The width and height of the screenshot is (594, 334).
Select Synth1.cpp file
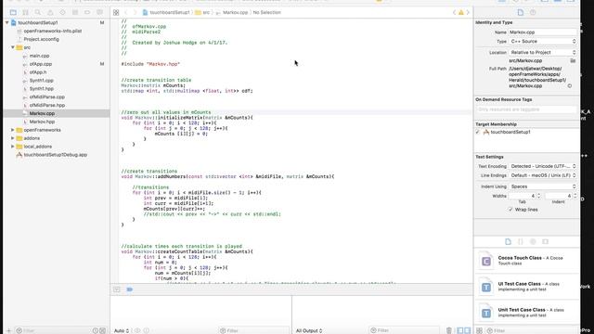pos(41,81)
